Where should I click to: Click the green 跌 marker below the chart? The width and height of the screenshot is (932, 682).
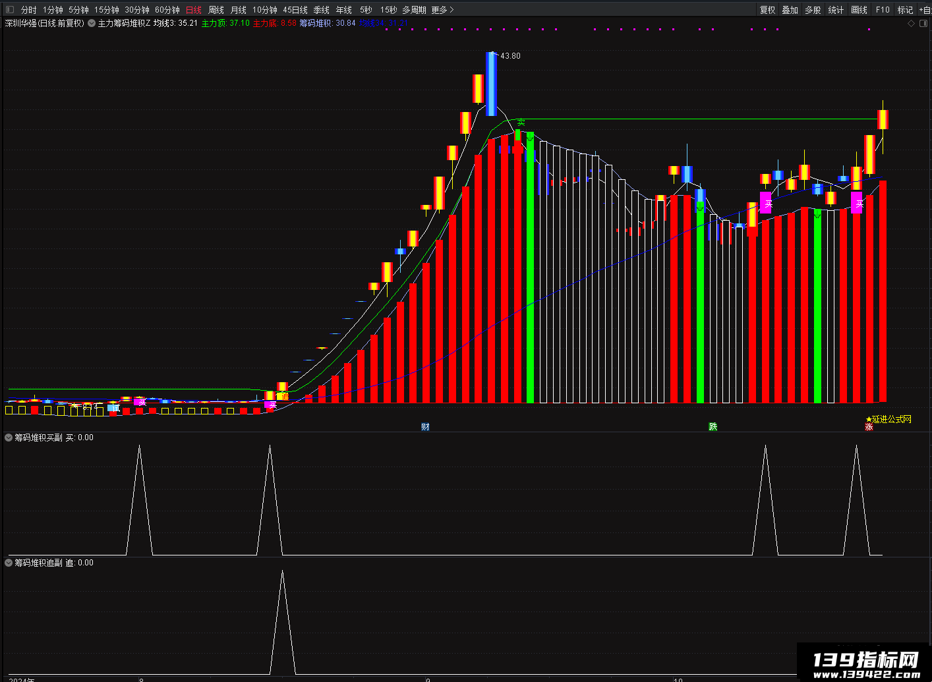click(x=713, y=426)
